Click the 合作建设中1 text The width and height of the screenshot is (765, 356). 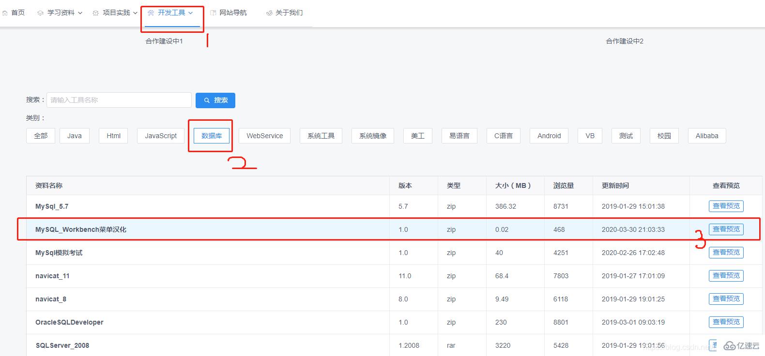click(164, 41)
